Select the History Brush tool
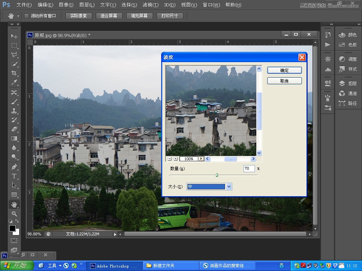Viewport: 362px width, 271px height. (14, 120)
